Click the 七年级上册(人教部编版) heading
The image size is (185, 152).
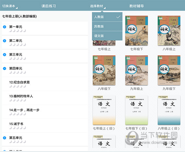(19, 16)
